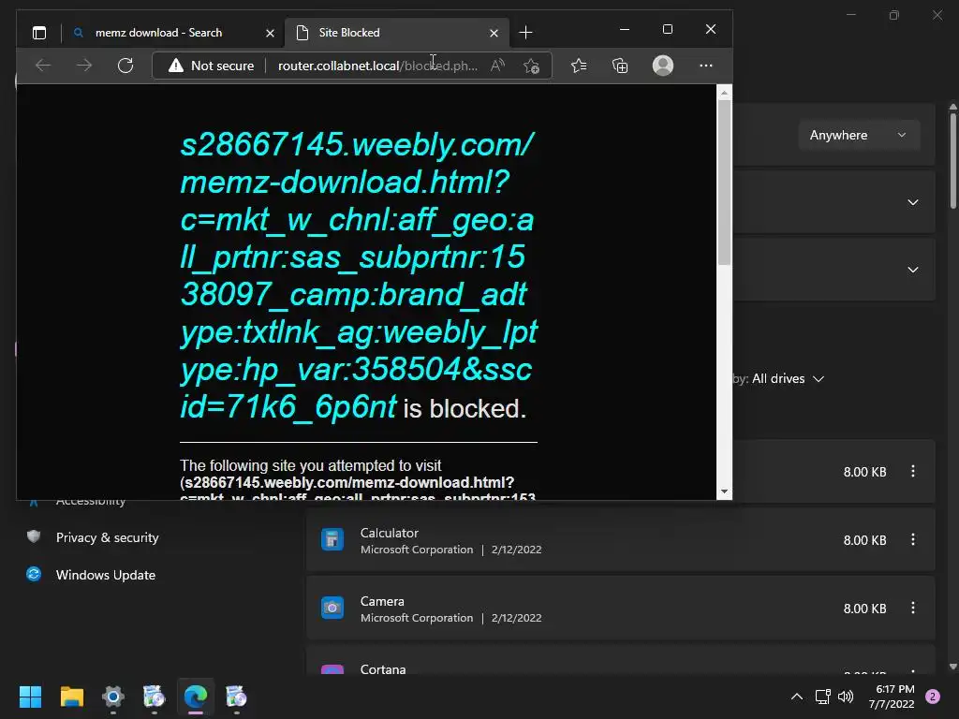Show hidden system tray icons

pyautogui.click(x=796, y=697)
